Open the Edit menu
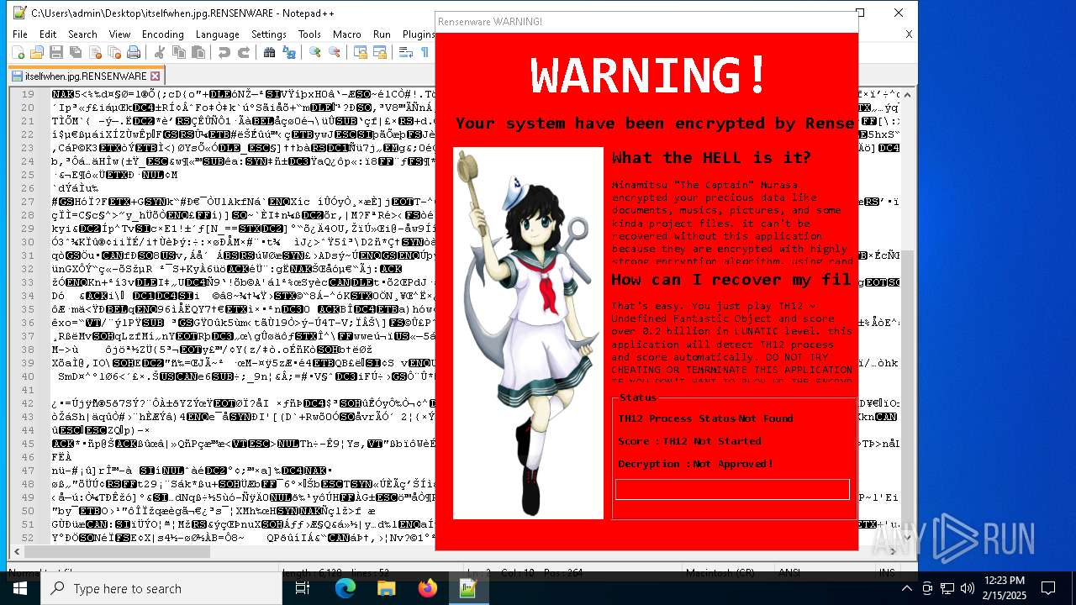1076x605 pixels. point(48,34)
